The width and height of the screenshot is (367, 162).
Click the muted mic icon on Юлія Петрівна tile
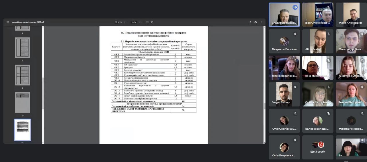(x=295, y=140)
